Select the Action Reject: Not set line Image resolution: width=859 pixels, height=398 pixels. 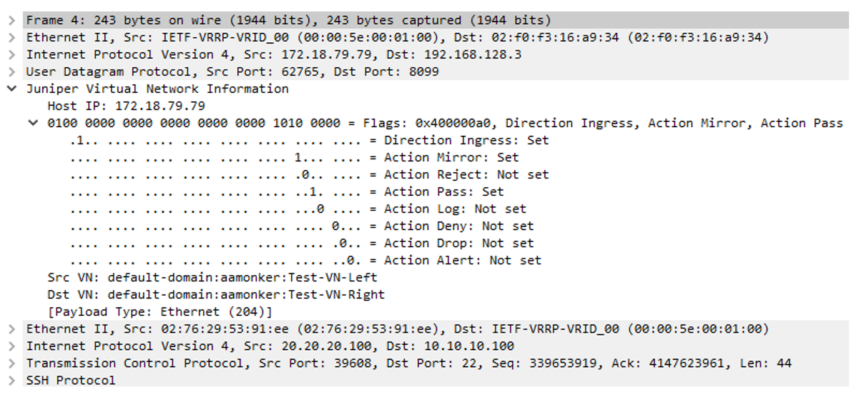[310, 174]
